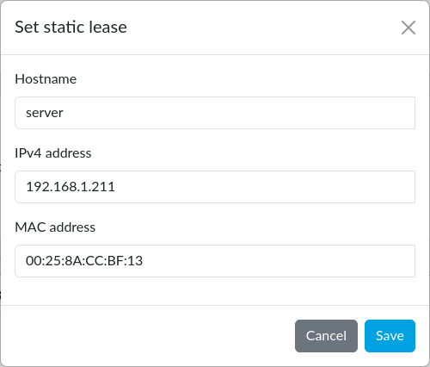Place cursor in the text 192.168.1.211
This screenshot has height=367, width=430.
pos(71,187)
